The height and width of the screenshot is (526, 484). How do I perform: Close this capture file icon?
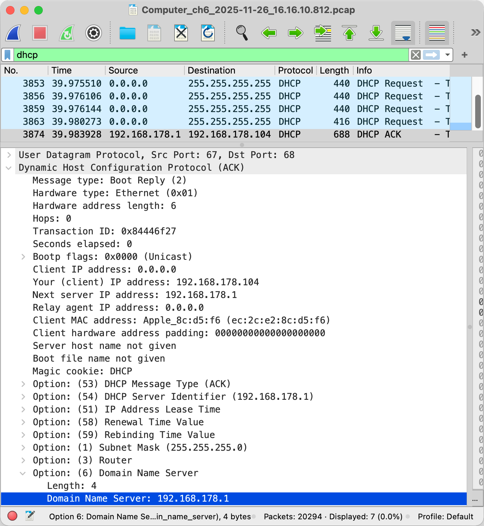[x=181, y=33]
